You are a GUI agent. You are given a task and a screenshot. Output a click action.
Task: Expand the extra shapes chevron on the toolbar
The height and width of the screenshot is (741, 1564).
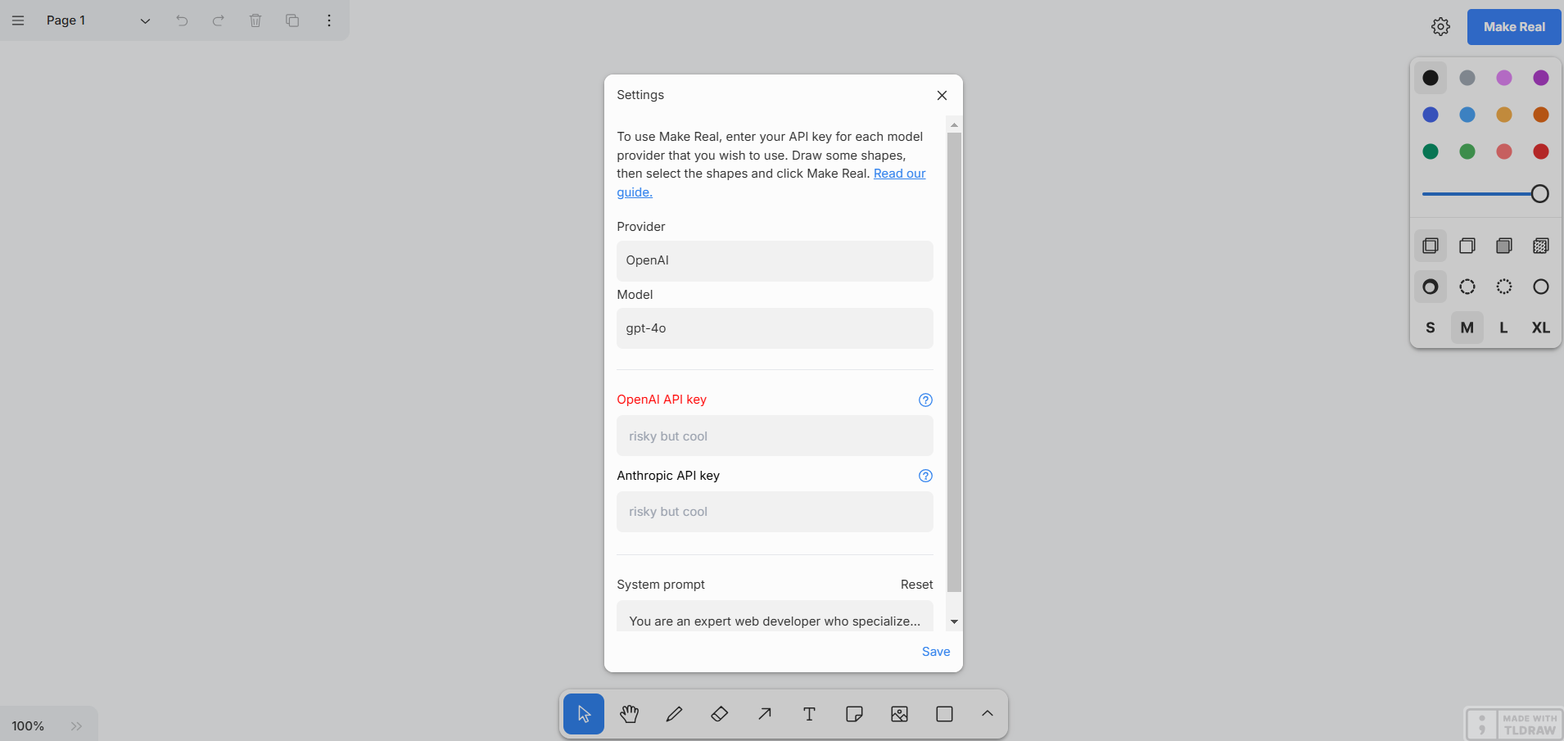click(x=987, y=714)
